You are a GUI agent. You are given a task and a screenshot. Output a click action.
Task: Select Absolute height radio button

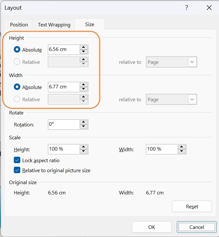[17, 50]
